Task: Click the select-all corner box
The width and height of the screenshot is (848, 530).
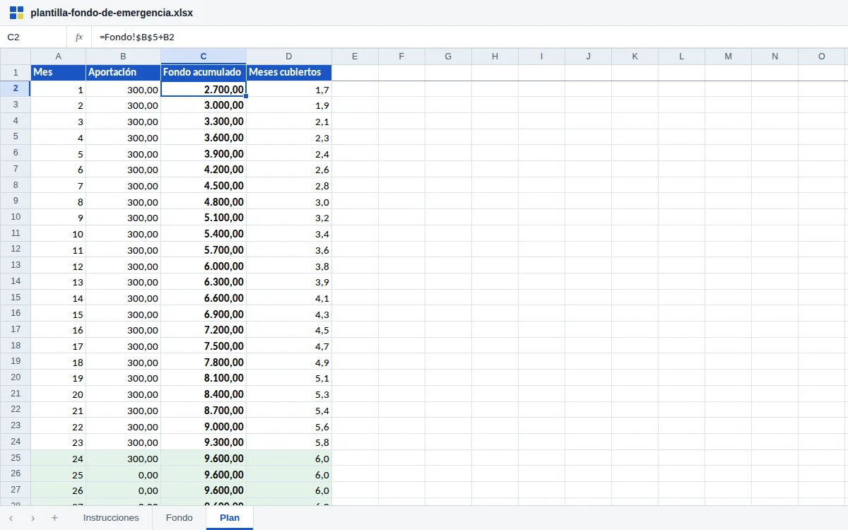Action: coord(16,57)
